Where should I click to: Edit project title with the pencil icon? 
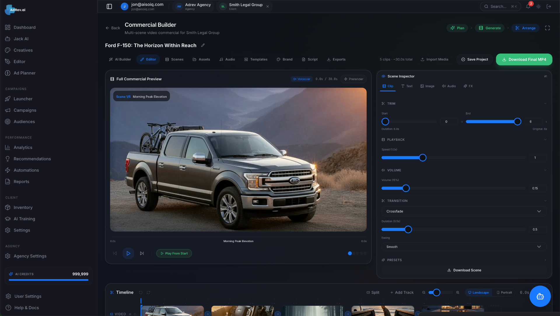pyautogui.click(x=203, y=45)
